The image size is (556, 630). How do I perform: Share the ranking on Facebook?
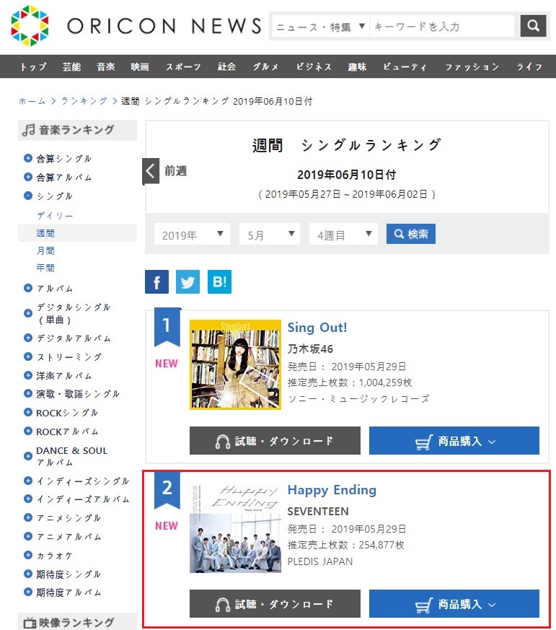[x=156, y=281]
